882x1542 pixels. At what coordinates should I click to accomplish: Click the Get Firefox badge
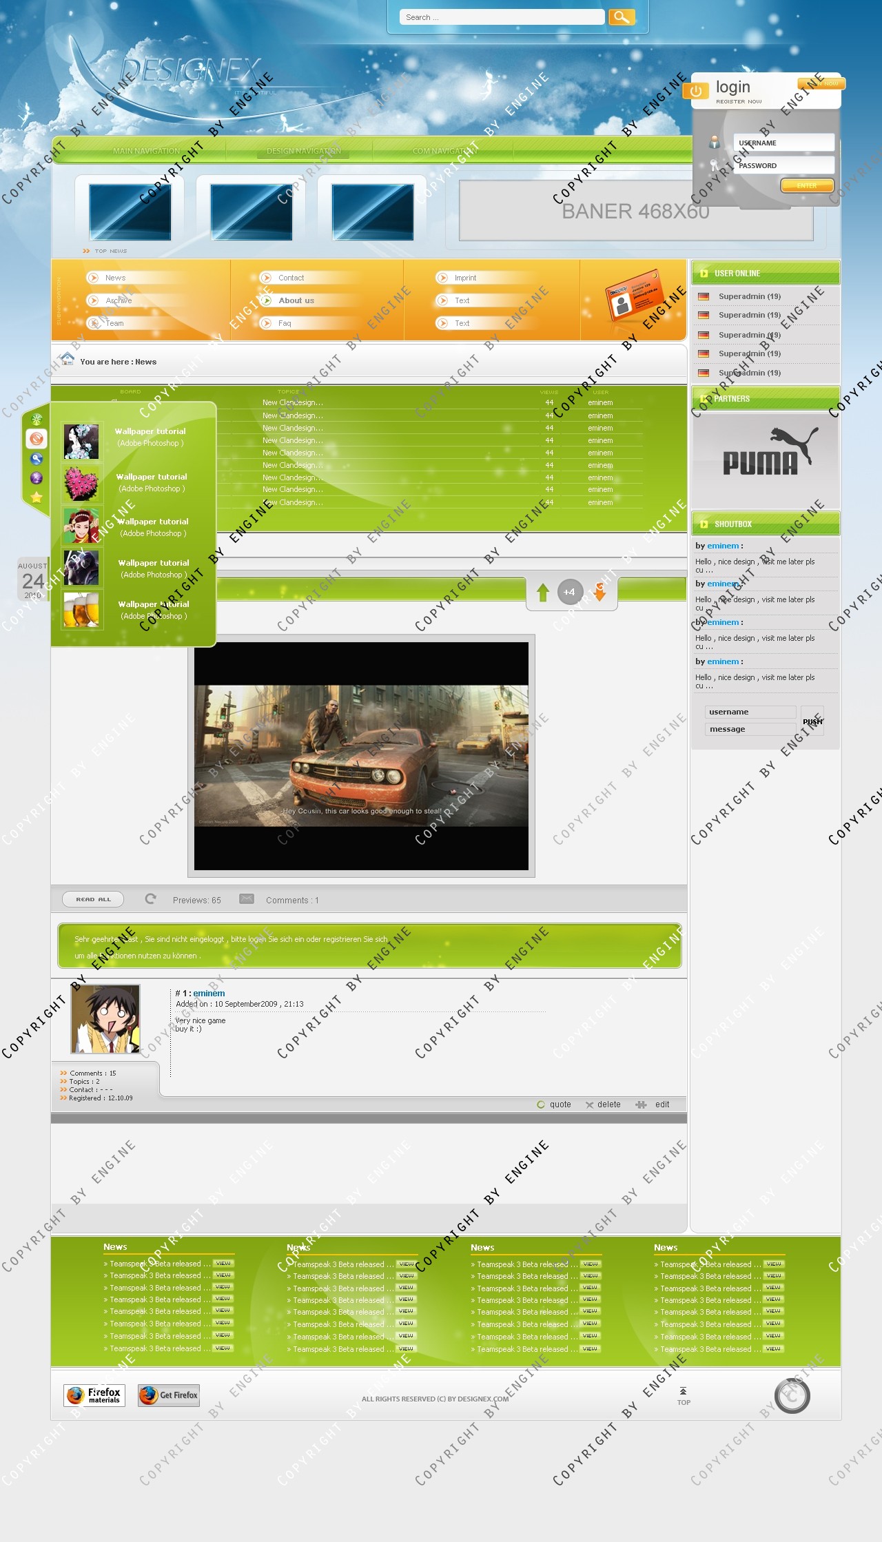pos(169,1395)
